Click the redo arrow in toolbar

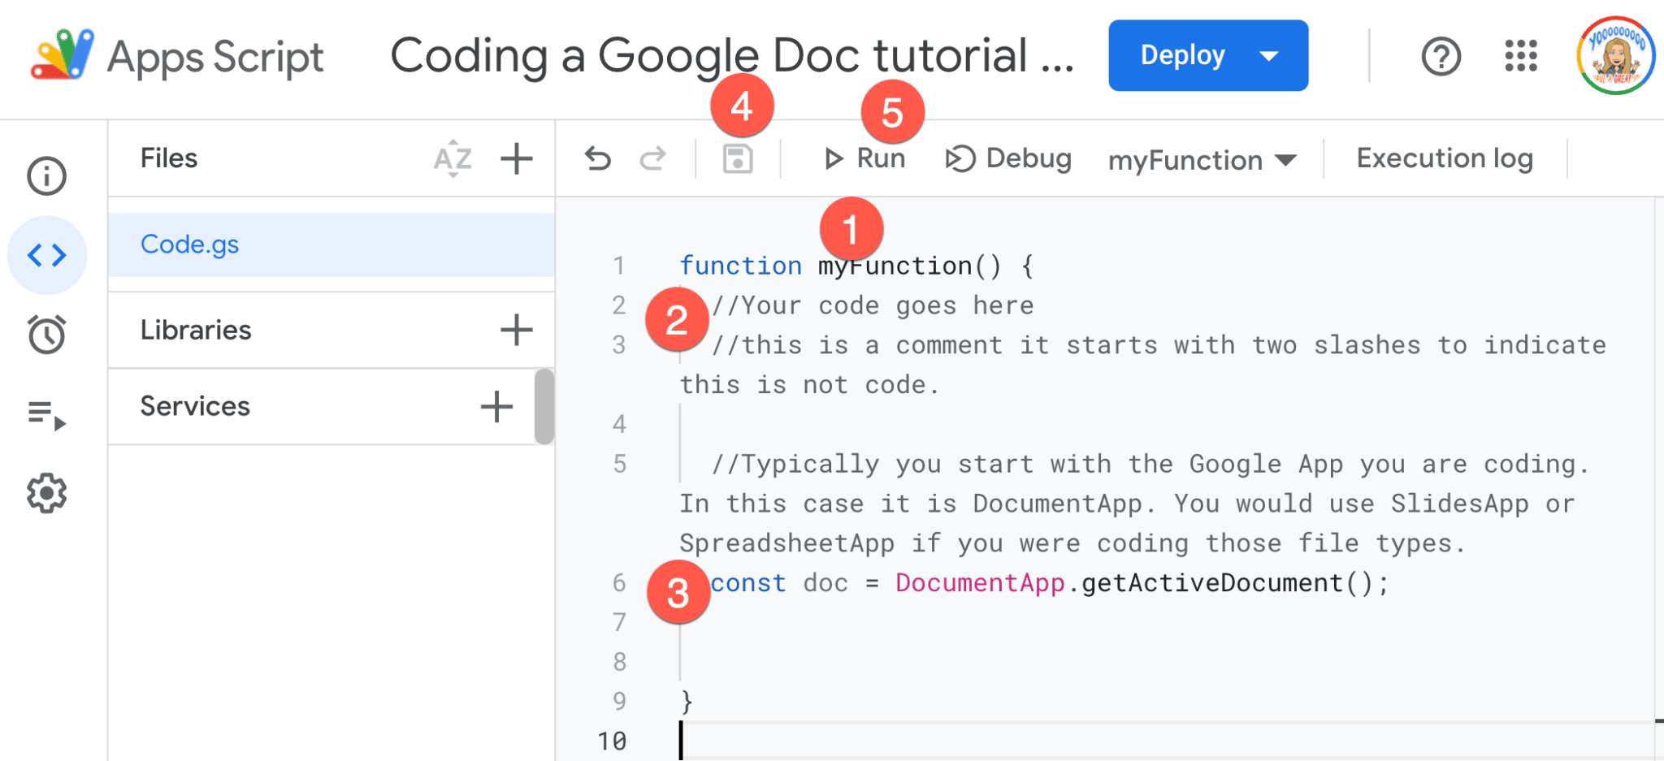click(652, 158)
